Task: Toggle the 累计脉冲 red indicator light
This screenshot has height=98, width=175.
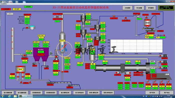Action: pos(164,35)
